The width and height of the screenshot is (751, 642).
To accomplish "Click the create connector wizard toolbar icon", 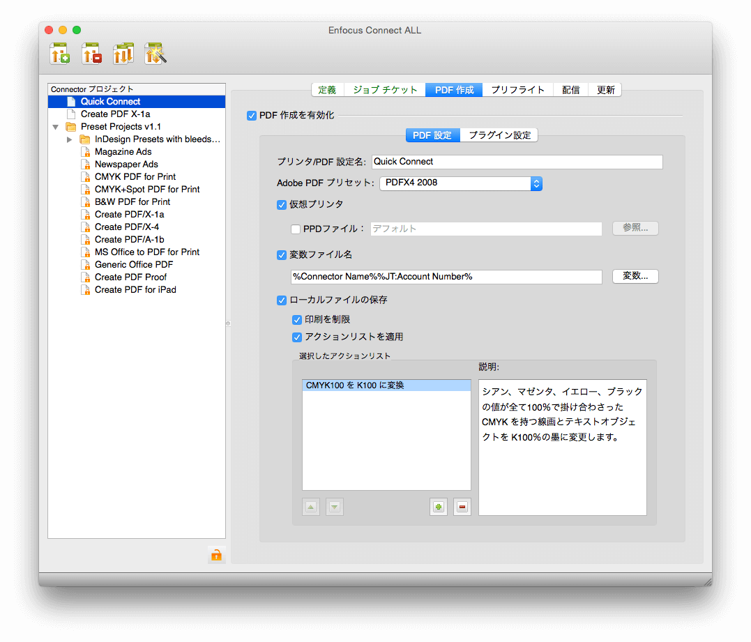I will pos(155,54).
